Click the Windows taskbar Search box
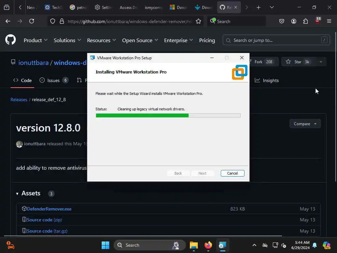Viewport: 337px width, 253px height. 150,245
